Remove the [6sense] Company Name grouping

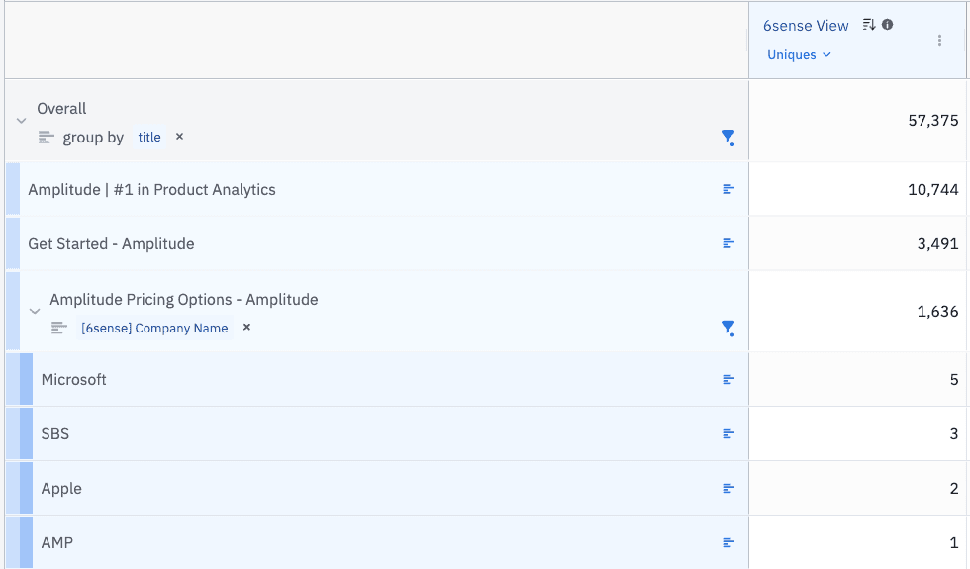click(x=247, y=328)
